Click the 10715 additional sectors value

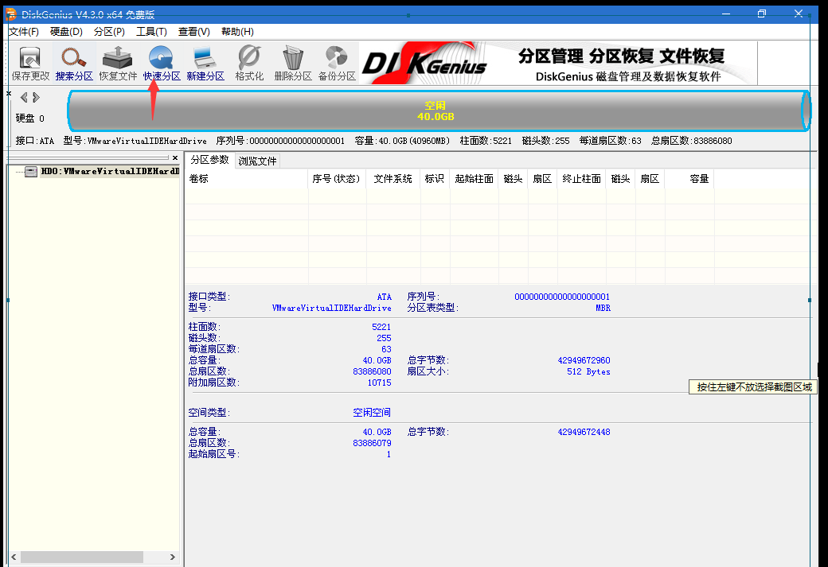tap(380, 383)
